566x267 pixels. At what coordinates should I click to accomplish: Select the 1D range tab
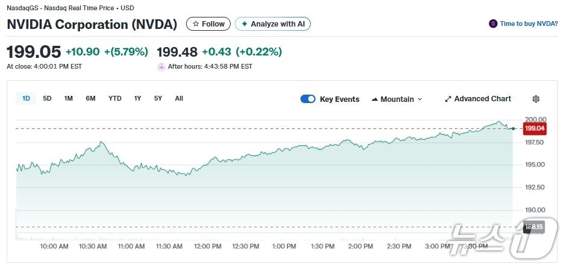(26, 98)
